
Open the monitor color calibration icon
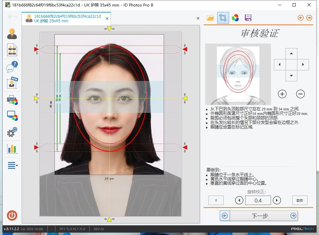pyautogui.click(x=12, y=116)
